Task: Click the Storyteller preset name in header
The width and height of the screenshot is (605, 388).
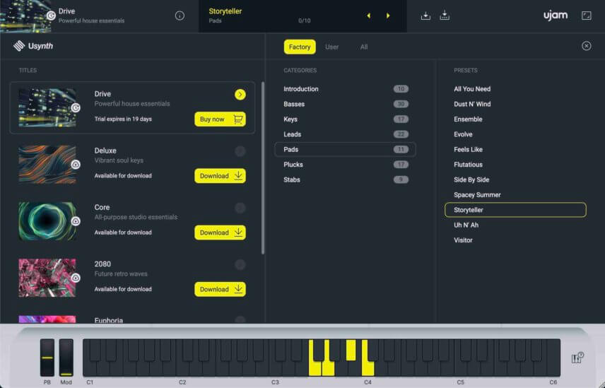Action: pos(225,11)
